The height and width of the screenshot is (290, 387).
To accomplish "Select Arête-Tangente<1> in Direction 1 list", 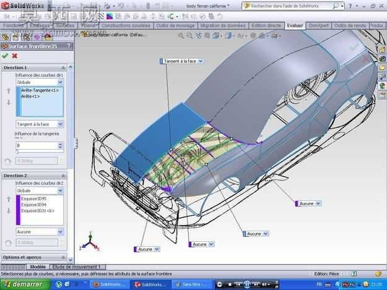I will (x=40, y=90).
